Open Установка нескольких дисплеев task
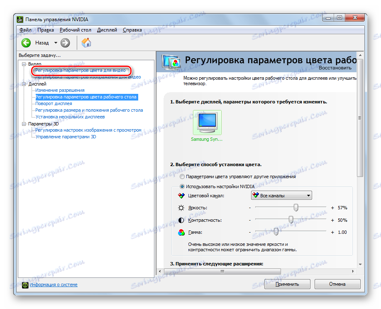Viewport: 381px width, 309px height. click(70, 117)
